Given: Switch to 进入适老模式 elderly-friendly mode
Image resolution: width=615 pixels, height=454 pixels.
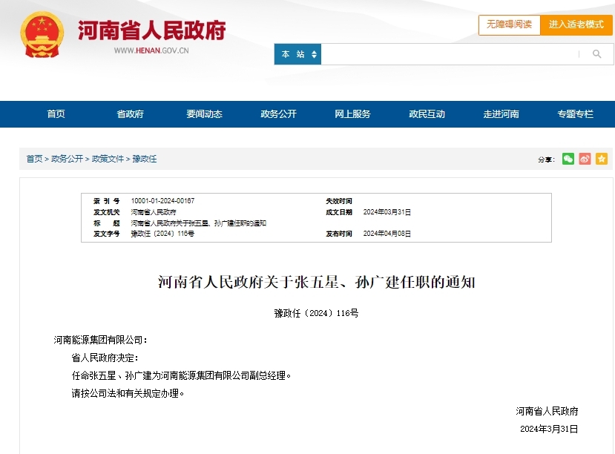Looking at the screenshot, I should tap(576, 24).
